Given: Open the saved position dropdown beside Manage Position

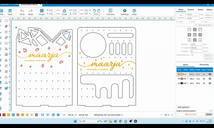Looking at the screenshot, I should coord(186,25).
